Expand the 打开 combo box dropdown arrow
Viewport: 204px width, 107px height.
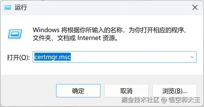click(x=192, y=57)
